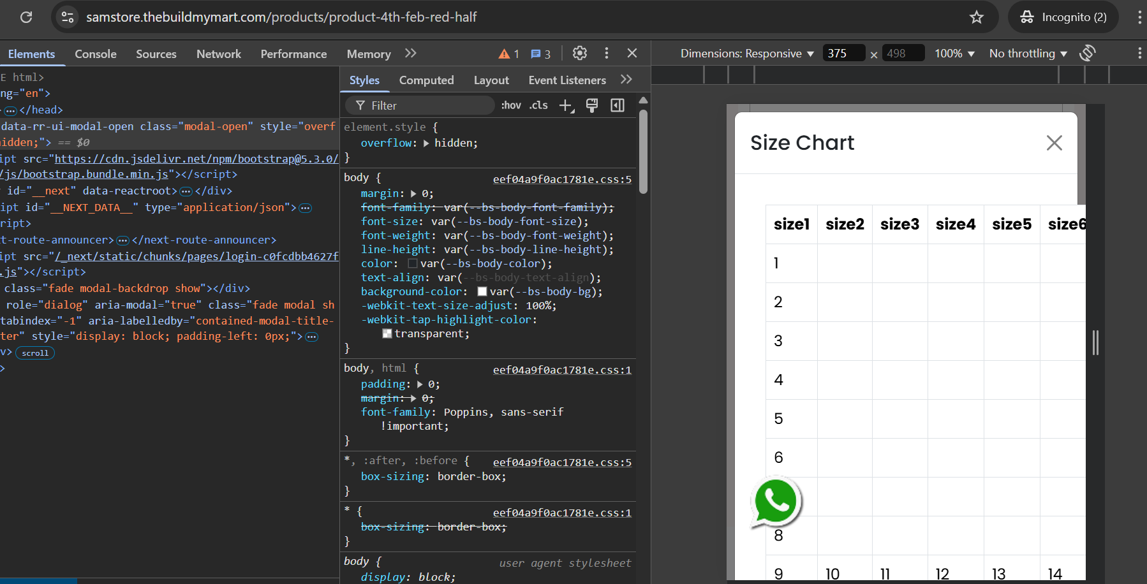Screen dimensions: 1147x584
Task: Switch to the Console tab
Action: pyautogui.click(x=96, y=54)
